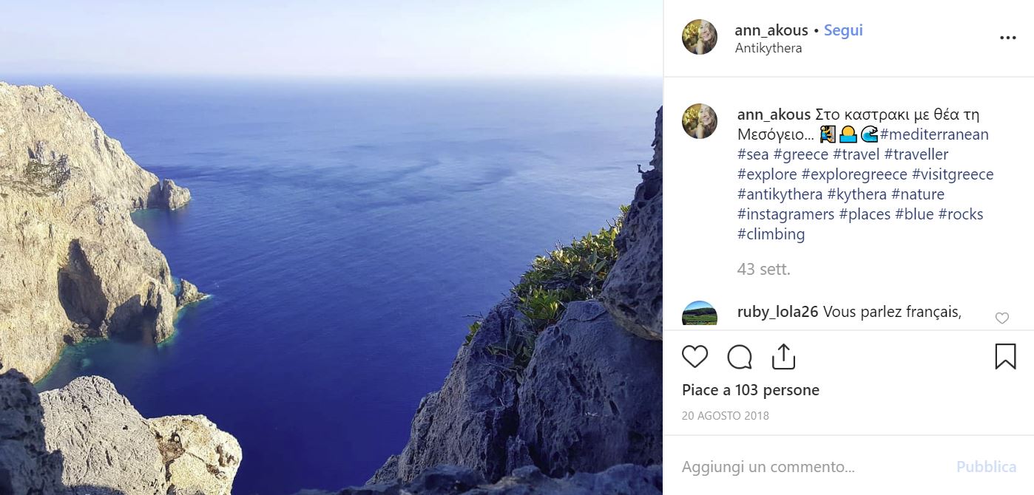Select the #climbing hashtag
The image size is (1034, 495).
pos(771,234)
